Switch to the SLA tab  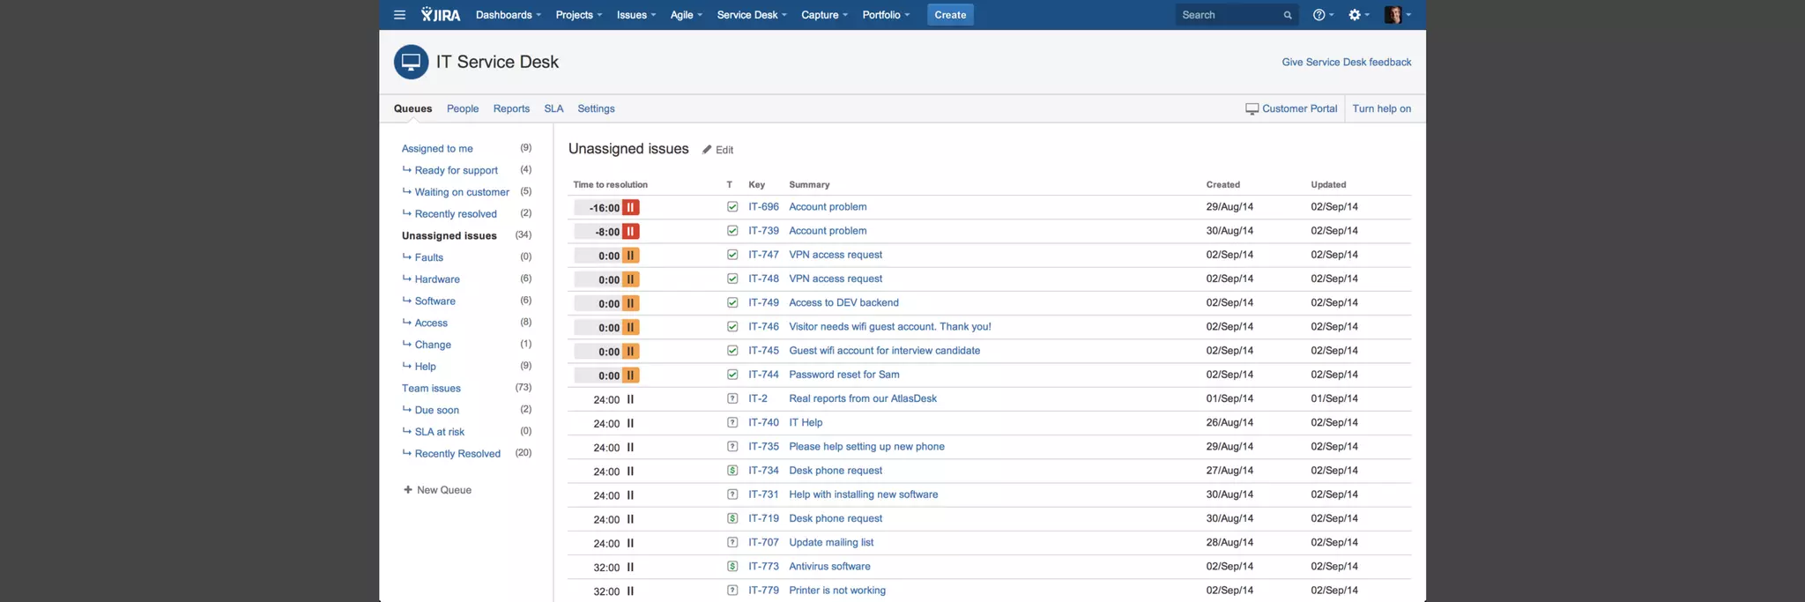click(x=553, y=108)
